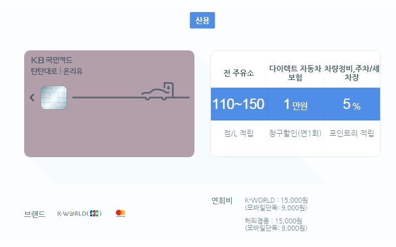This screenshot has width=396, height=247.
Task: Click the 청구할인(연1회) description
Action: 295,133
